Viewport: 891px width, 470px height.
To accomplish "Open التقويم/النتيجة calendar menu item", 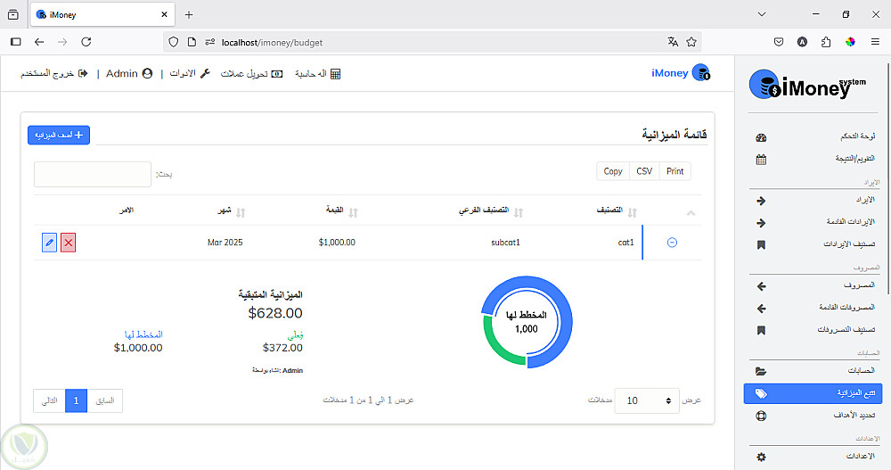I will (854, 158).
